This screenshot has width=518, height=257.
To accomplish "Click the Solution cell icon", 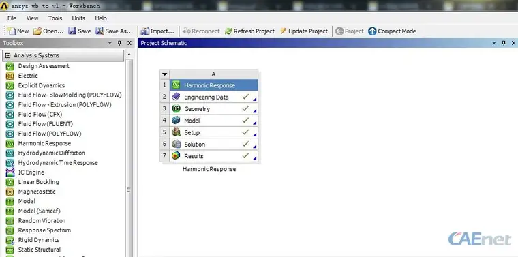I will coord(176,145).
